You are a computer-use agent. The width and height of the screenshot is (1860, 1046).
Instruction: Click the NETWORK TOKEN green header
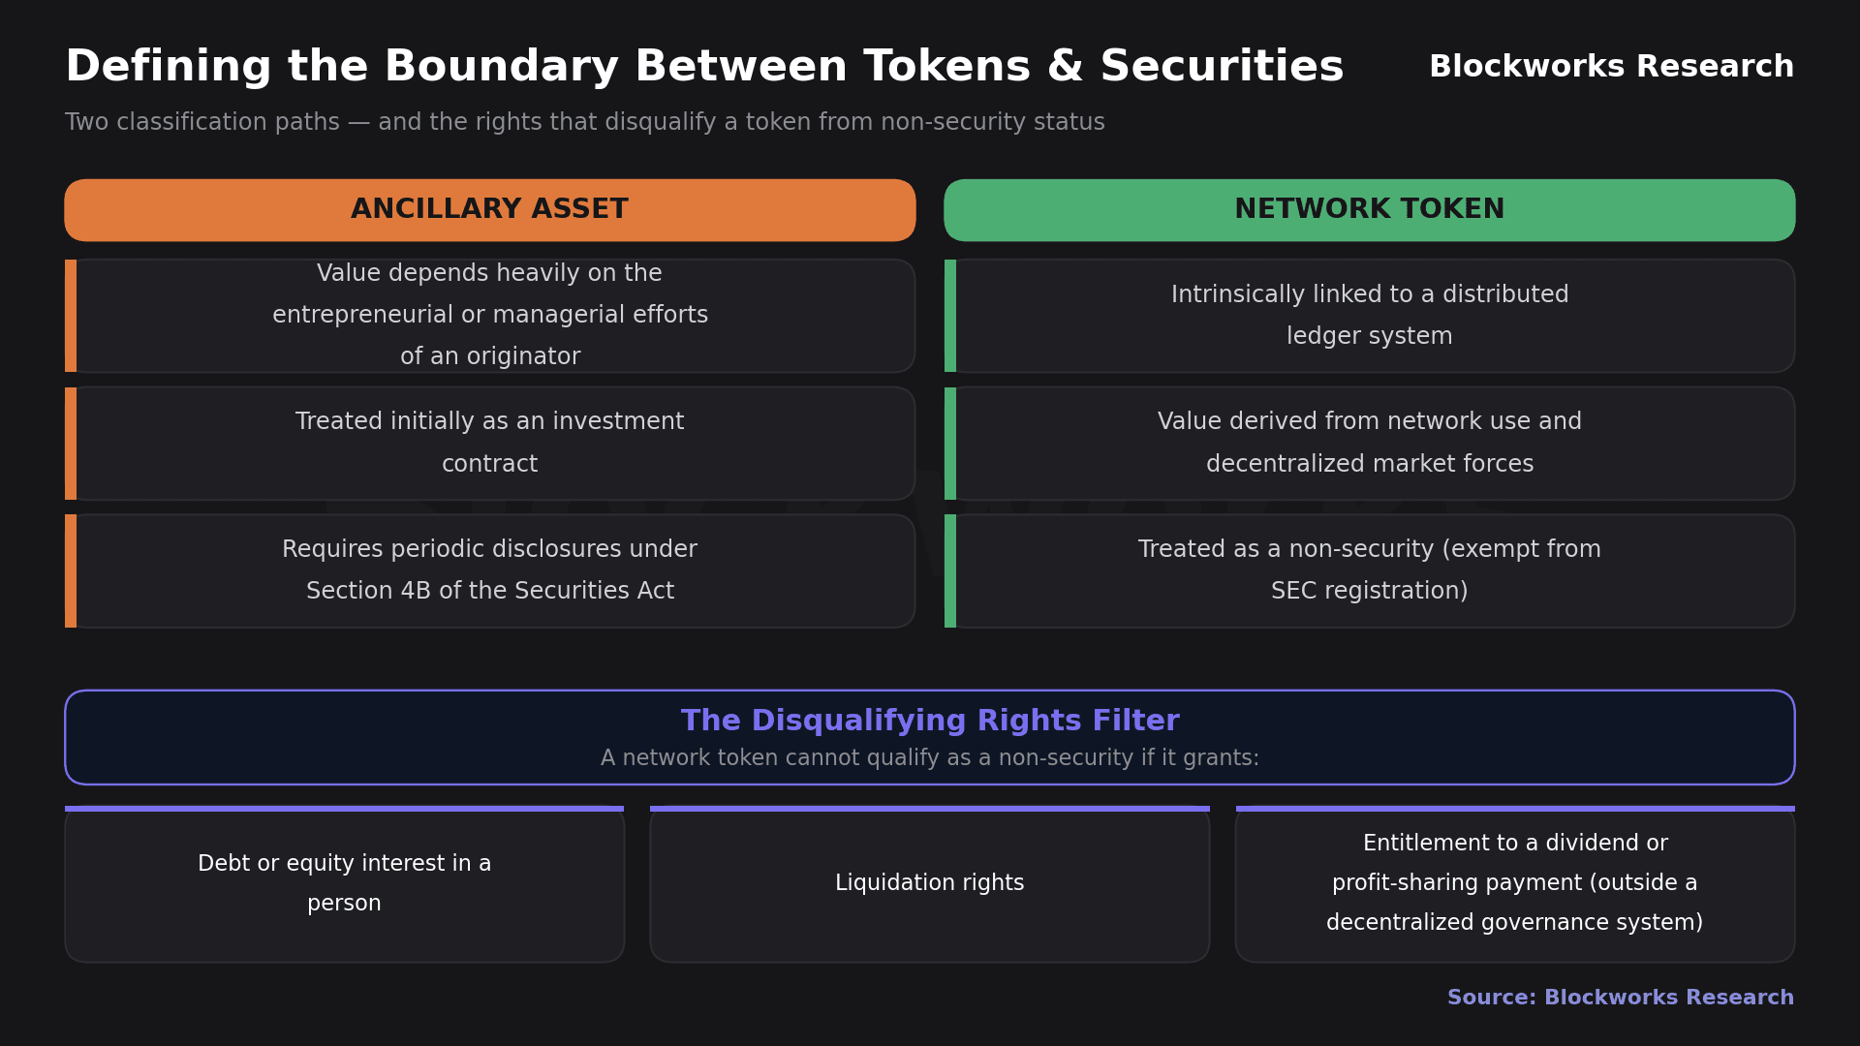1369,210
